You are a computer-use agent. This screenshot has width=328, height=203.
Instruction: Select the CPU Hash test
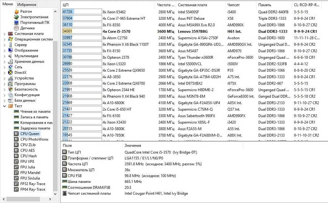pos(28,156)
